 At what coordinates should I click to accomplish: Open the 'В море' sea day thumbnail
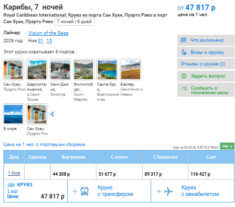tap(14, 114)
